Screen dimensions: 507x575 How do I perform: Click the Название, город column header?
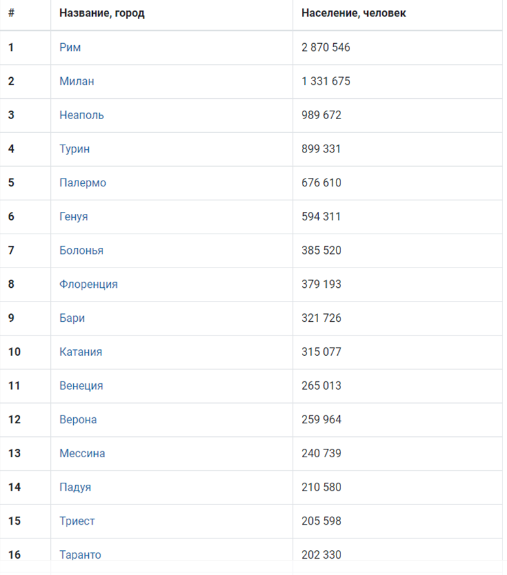(x=102, y=13)
